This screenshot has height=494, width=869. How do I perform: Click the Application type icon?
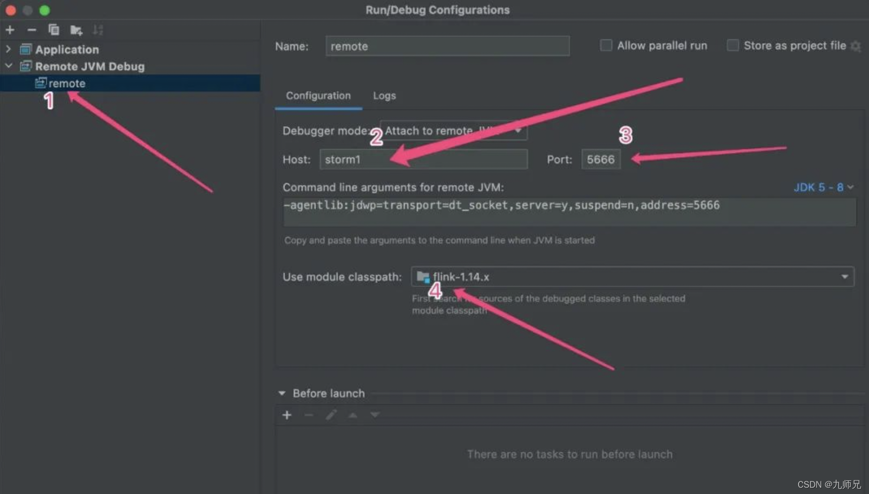click(x=26, y=49)
